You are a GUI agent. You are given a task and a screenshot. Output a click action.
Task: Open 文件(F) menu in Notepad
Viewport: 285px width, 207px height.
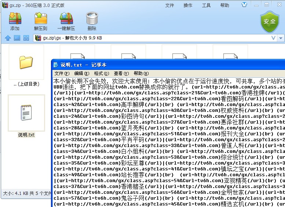(62, 74)
